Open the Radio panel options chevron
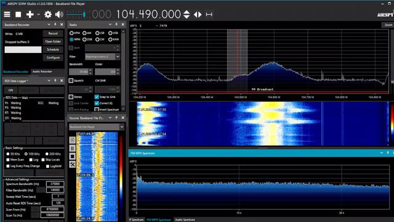394x222 pixels. pos(110,25)
